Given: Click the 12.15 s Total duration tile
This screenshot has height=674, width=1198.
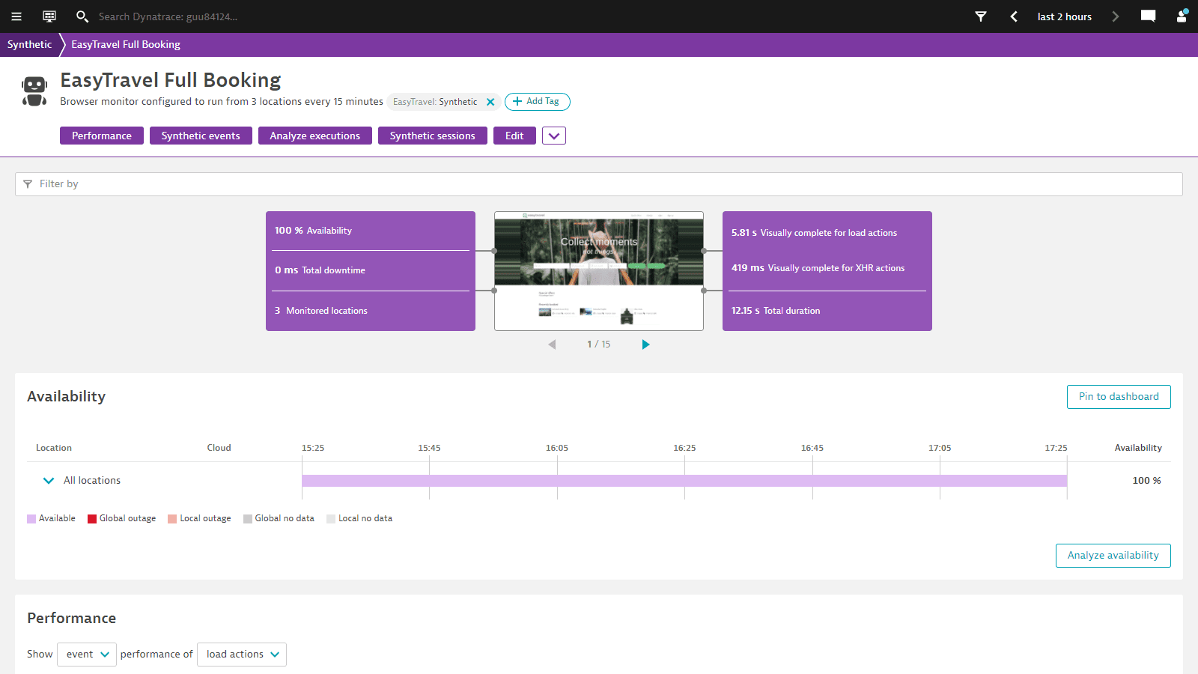Looking at the screenshot, I should click(827, 311).
